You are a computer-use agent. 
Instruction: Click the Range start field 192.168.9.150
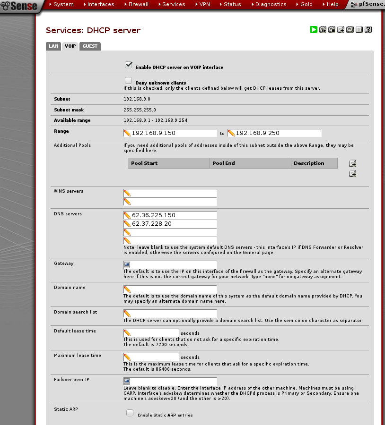coord(170,133)
